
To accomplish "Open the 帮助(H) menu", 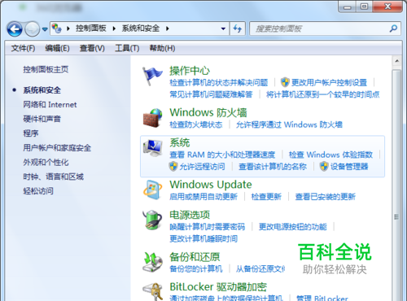I will pos(162,48).
